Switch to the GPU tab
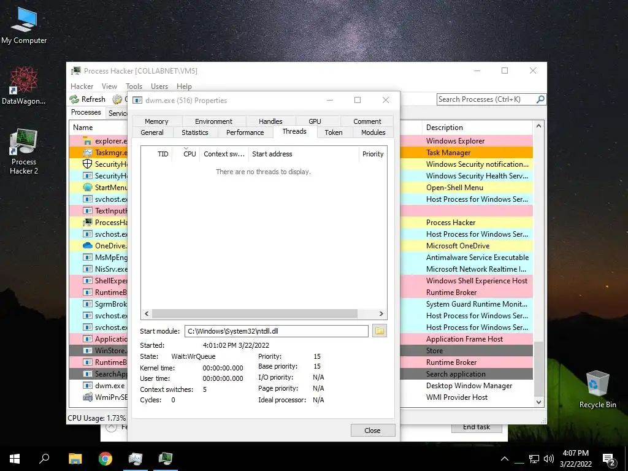 coord(315,121)
